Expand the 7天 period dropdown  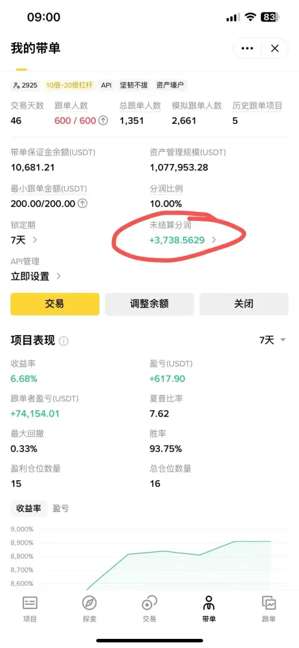point(272,340)
